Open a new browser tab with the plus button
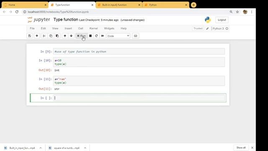The width and height of the screenshot is (268, 151). point(193,5)
